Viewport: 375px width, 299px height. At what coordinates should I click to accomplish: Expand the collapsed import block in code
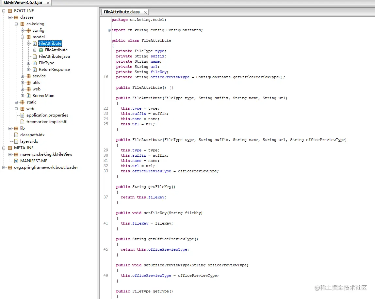click(x=109, y=30)
